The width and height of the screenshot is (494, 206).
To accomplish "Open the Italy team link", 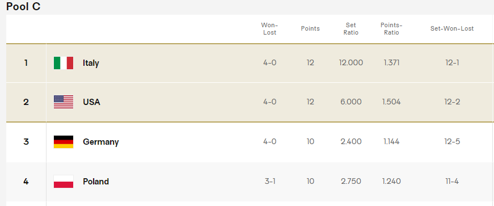I will [91, 63].
